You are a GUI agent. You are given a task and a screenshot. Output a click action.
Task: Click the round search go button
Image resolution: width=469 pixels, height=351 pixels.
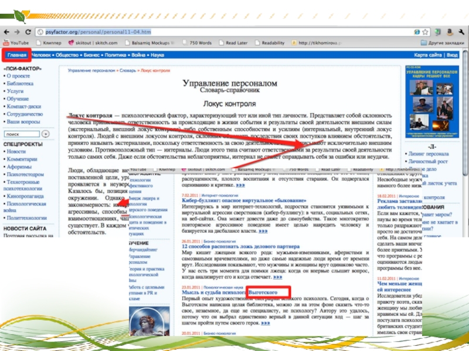(46, 134)
